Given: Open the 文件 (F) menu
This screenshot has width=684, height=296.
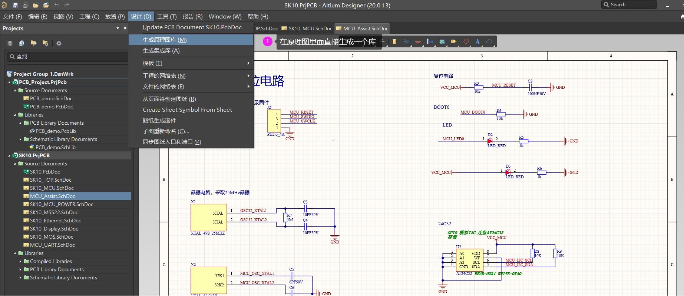Looking at the screenshot, I should (13, 17).
